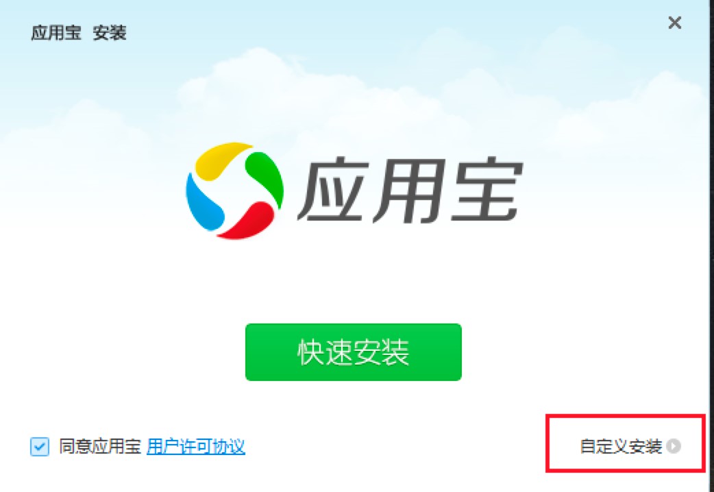Close the 应用宝 installer window
Image resolution: width=714 pixels, height=492 pixels.
coord(674,23)
